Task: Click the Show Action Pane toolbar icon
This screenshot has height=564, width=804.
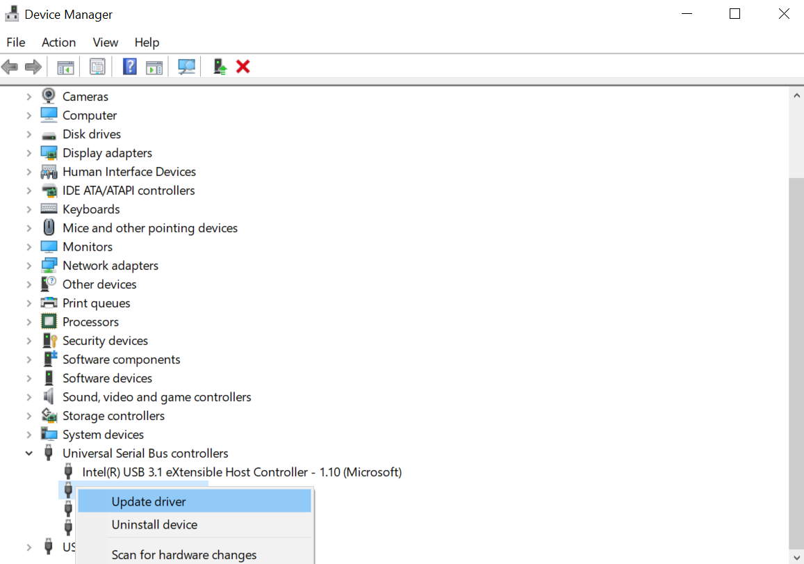Action: click(154, 66)
